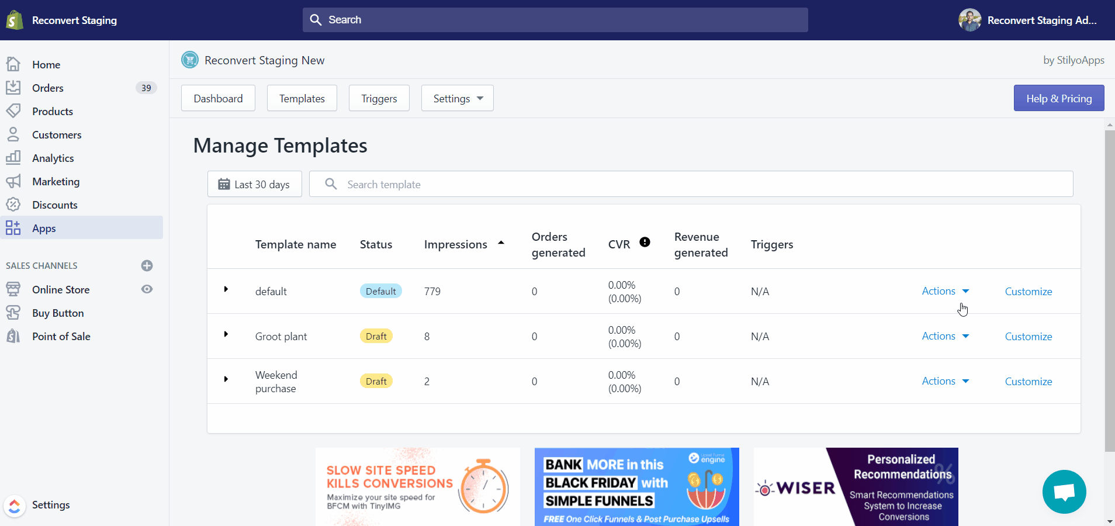The height and width of the screenshot is (526, 1115).
Task: Open the Discounts badge icon
Action: point(13,205)
